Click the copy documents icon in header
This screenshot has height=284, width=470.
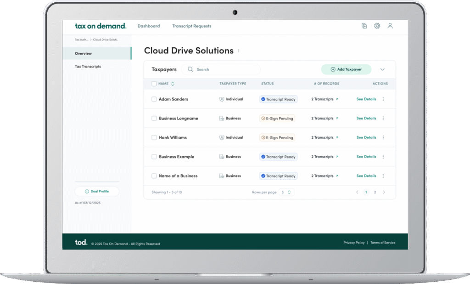point(364,26)
